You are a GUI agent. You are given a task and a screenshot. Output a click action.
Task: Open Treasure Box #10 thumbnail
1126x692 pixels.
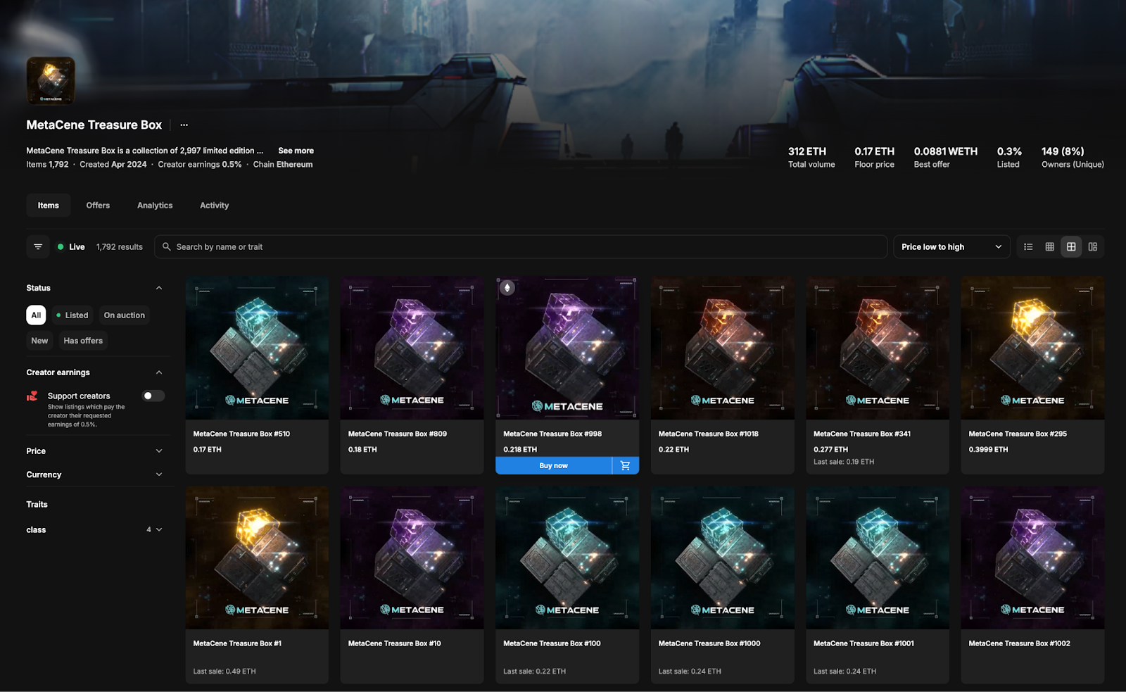tap(412, 558)
